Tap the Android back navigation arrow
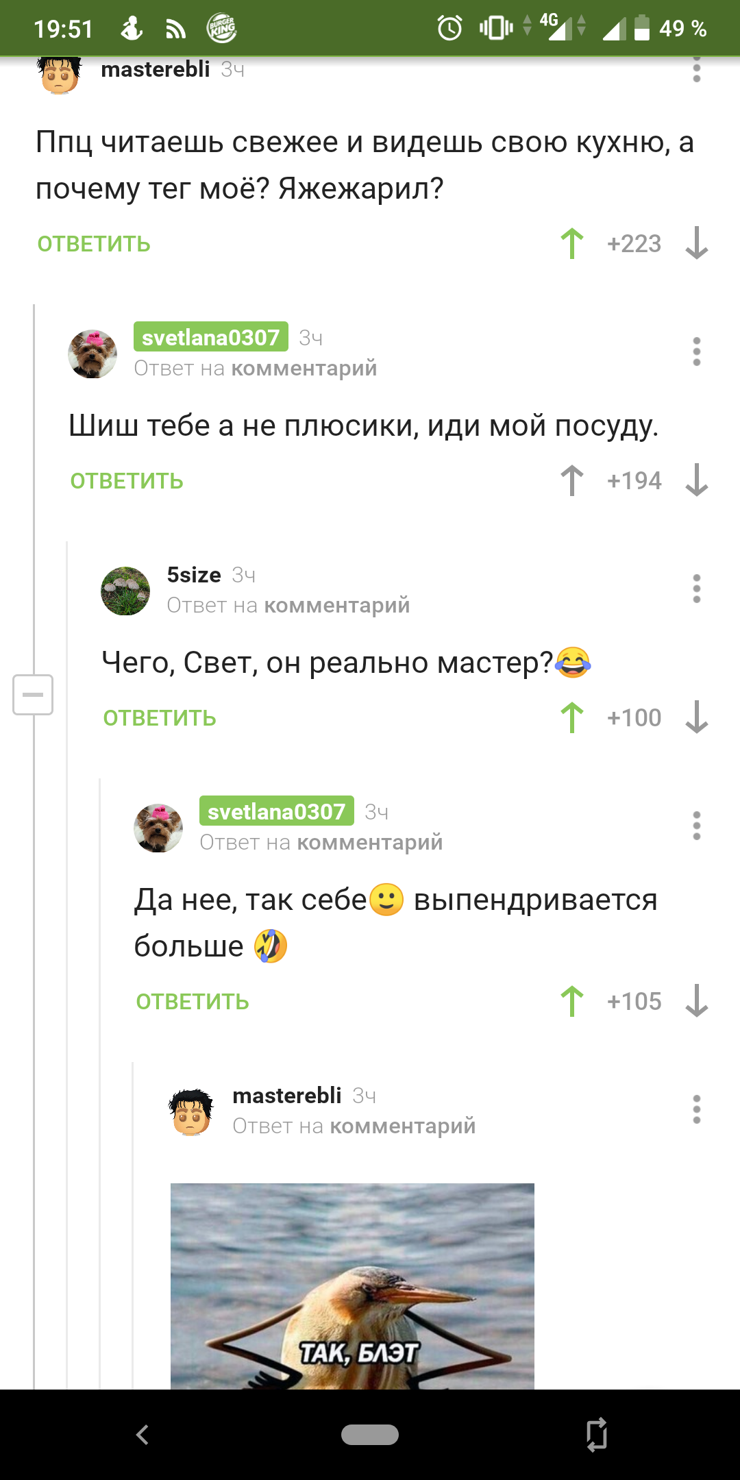 coord(143,1434)
